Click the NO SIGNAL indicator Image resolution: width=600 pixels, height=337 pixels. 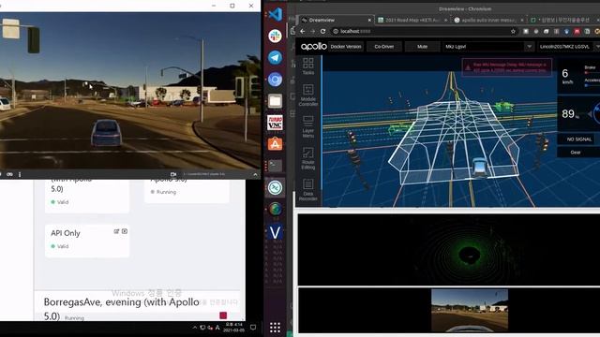pos(579,139)
